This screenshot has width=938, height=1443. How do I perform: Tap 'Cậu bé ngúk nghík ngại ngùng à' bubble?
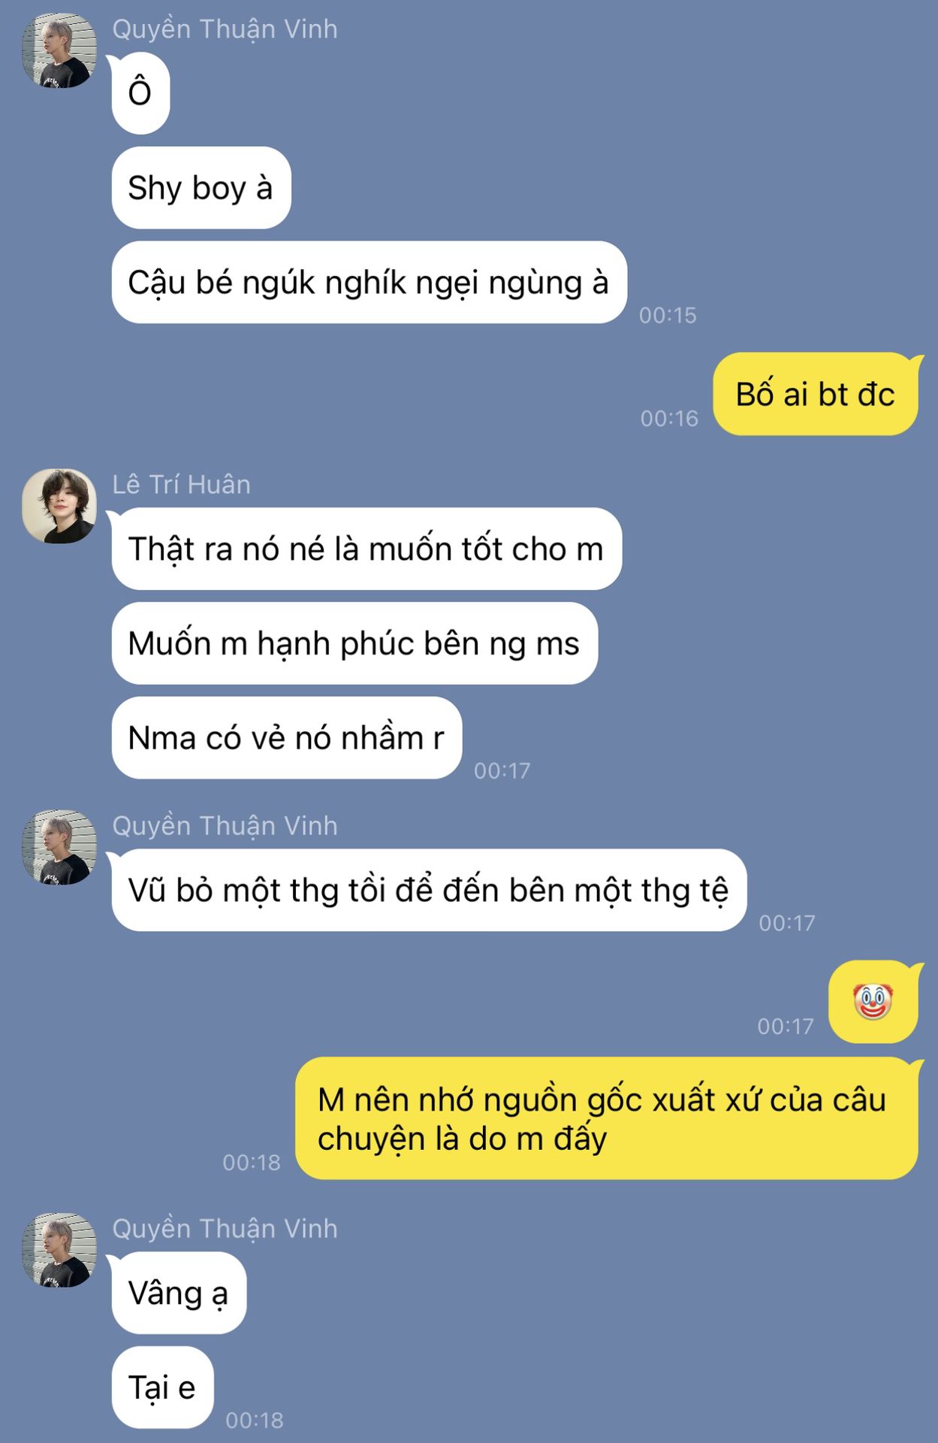[x=369, y=283]
